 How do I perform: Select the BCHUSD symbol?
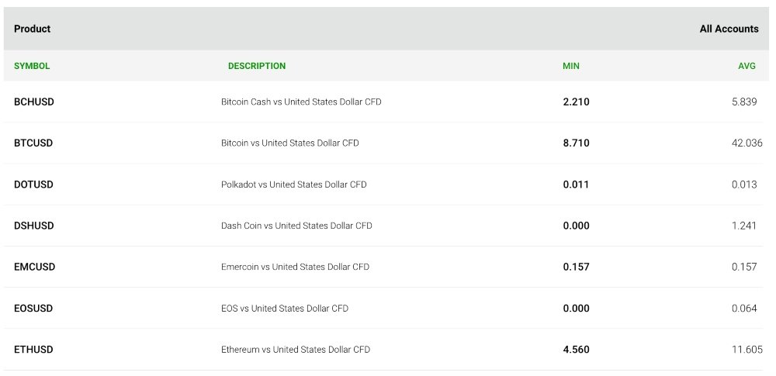point(34,102)
